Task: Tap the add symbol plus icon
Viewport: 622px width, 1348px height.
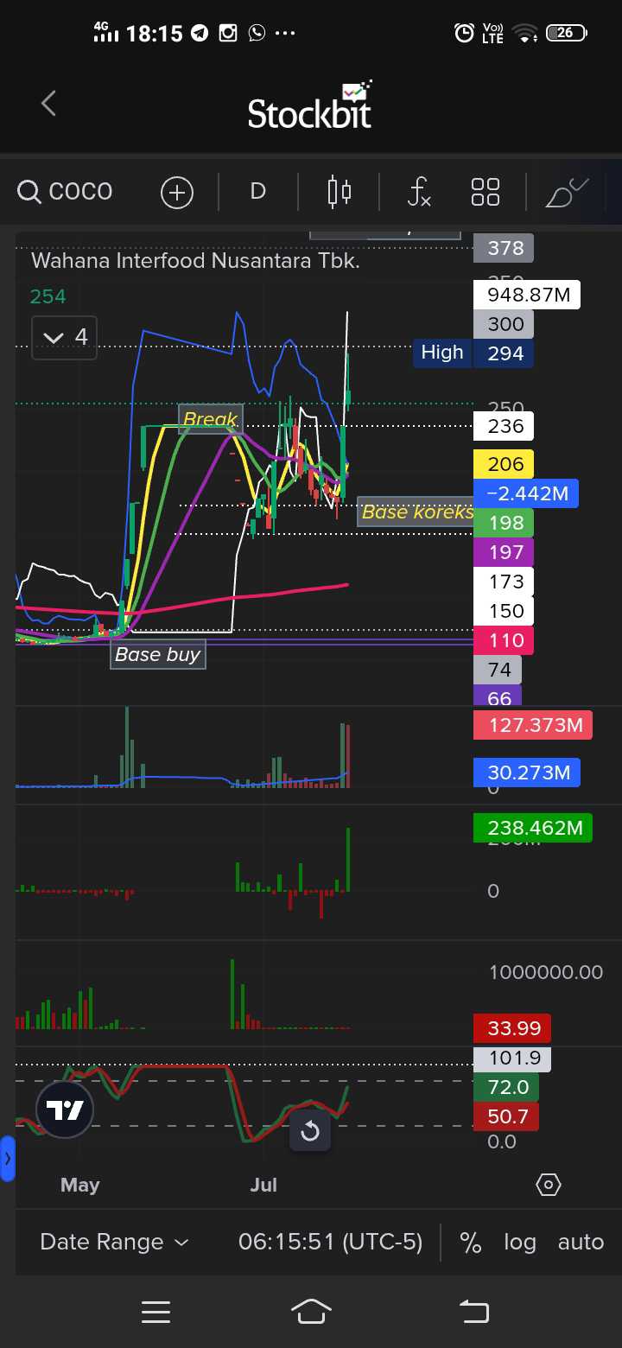Action: (177, 192)
